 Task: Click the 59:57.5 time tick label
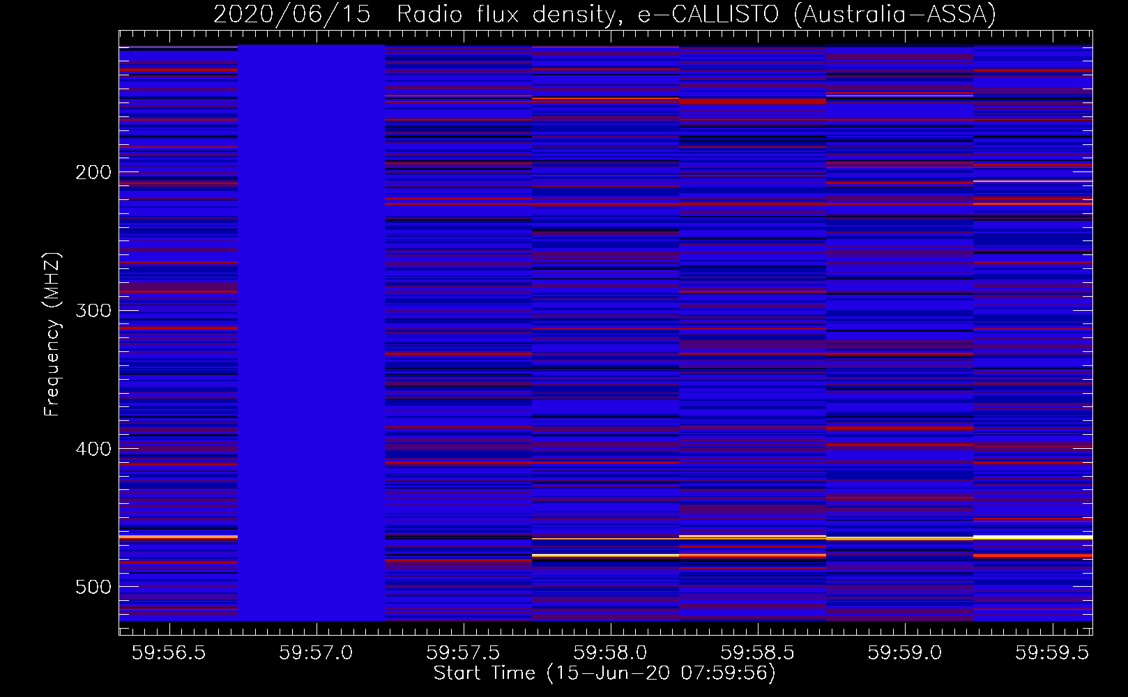(x=464, y=652)
